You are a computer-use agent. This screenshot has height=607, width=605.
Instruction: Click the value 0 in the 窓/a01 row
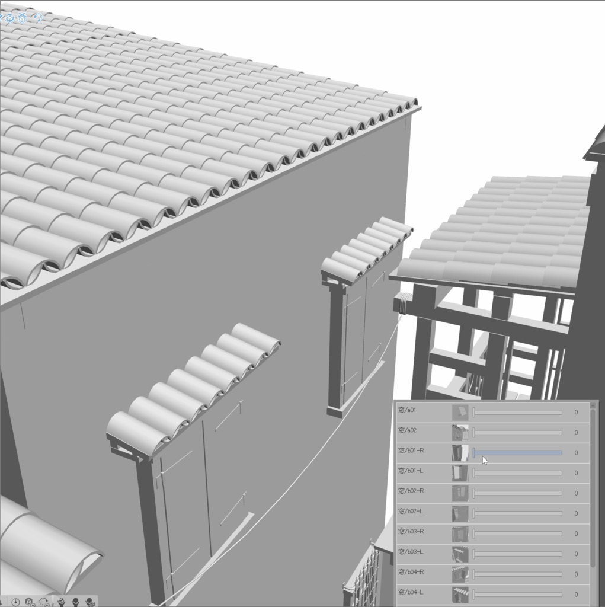pyautogui.click(x=577, y=413)
